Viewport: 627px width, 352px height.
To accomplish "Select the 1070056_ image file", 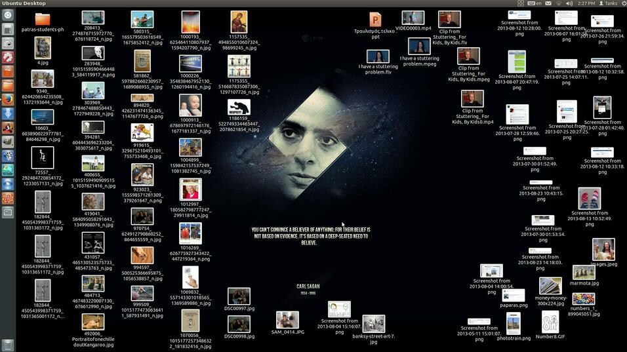I will [190, 330].
